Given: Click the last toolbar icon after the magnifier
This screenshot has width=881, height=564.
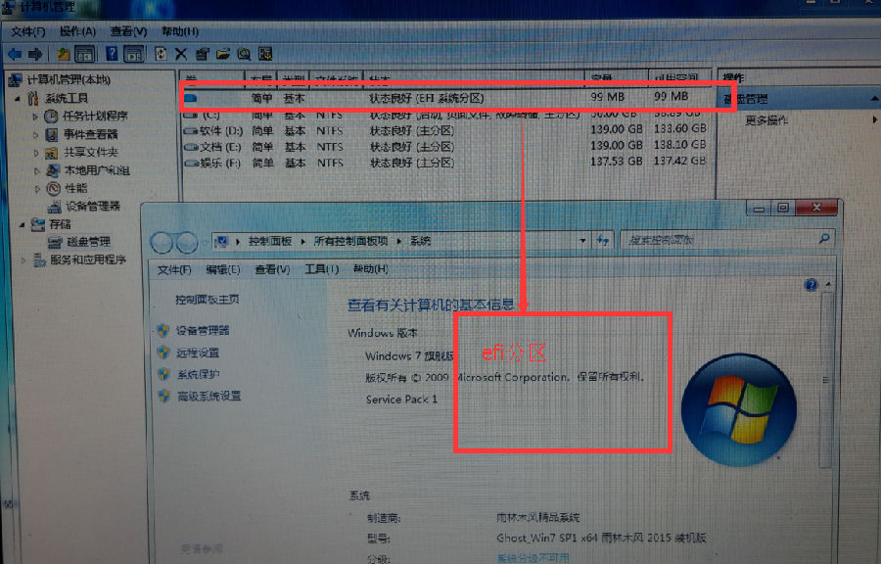Looking at the screenshot, I should tap(265, 54).
